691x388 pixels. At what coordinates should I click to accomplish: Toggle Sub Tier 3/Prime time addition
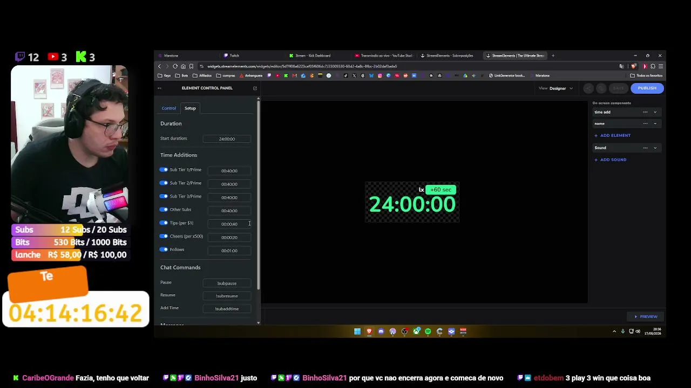(x=164, y=196)
